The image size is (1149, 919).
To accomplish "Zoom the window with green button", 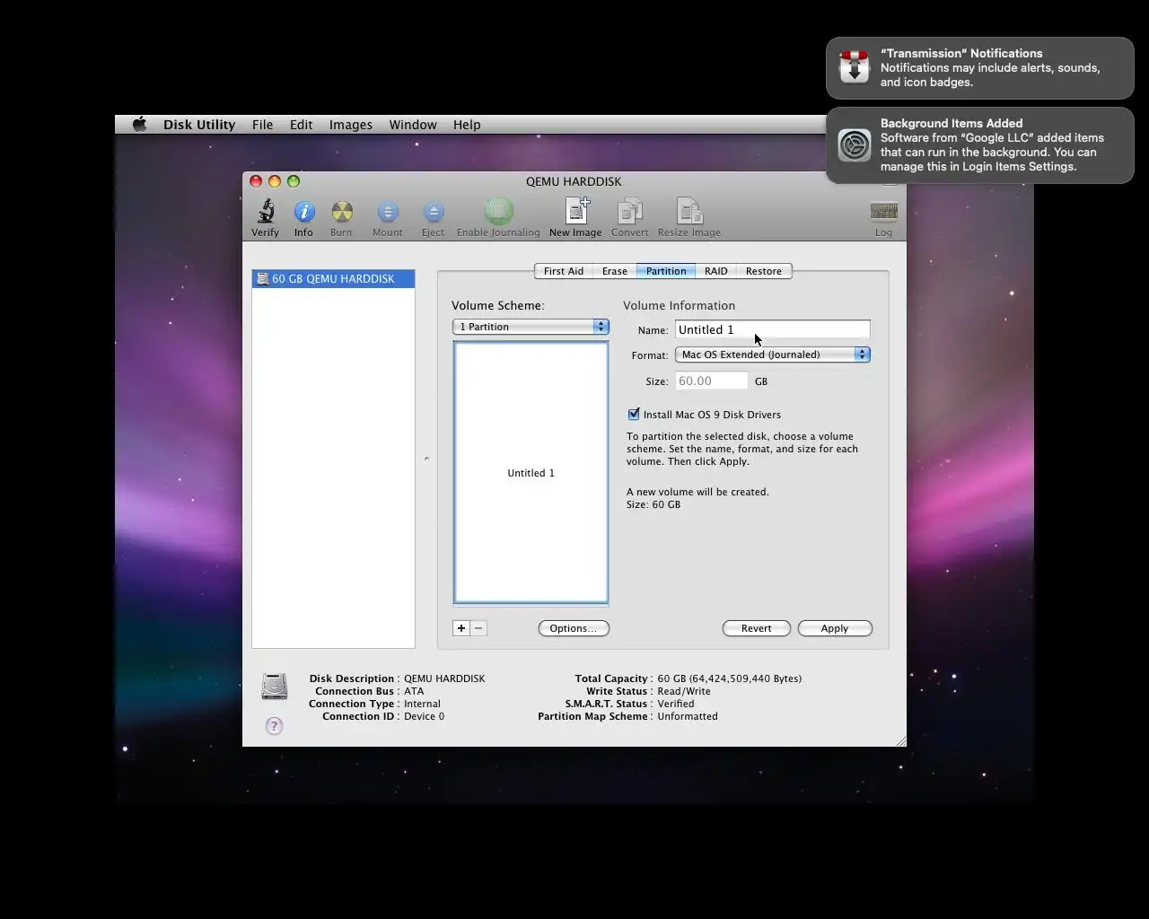I will pyautogui.click(x=294, y=181).
